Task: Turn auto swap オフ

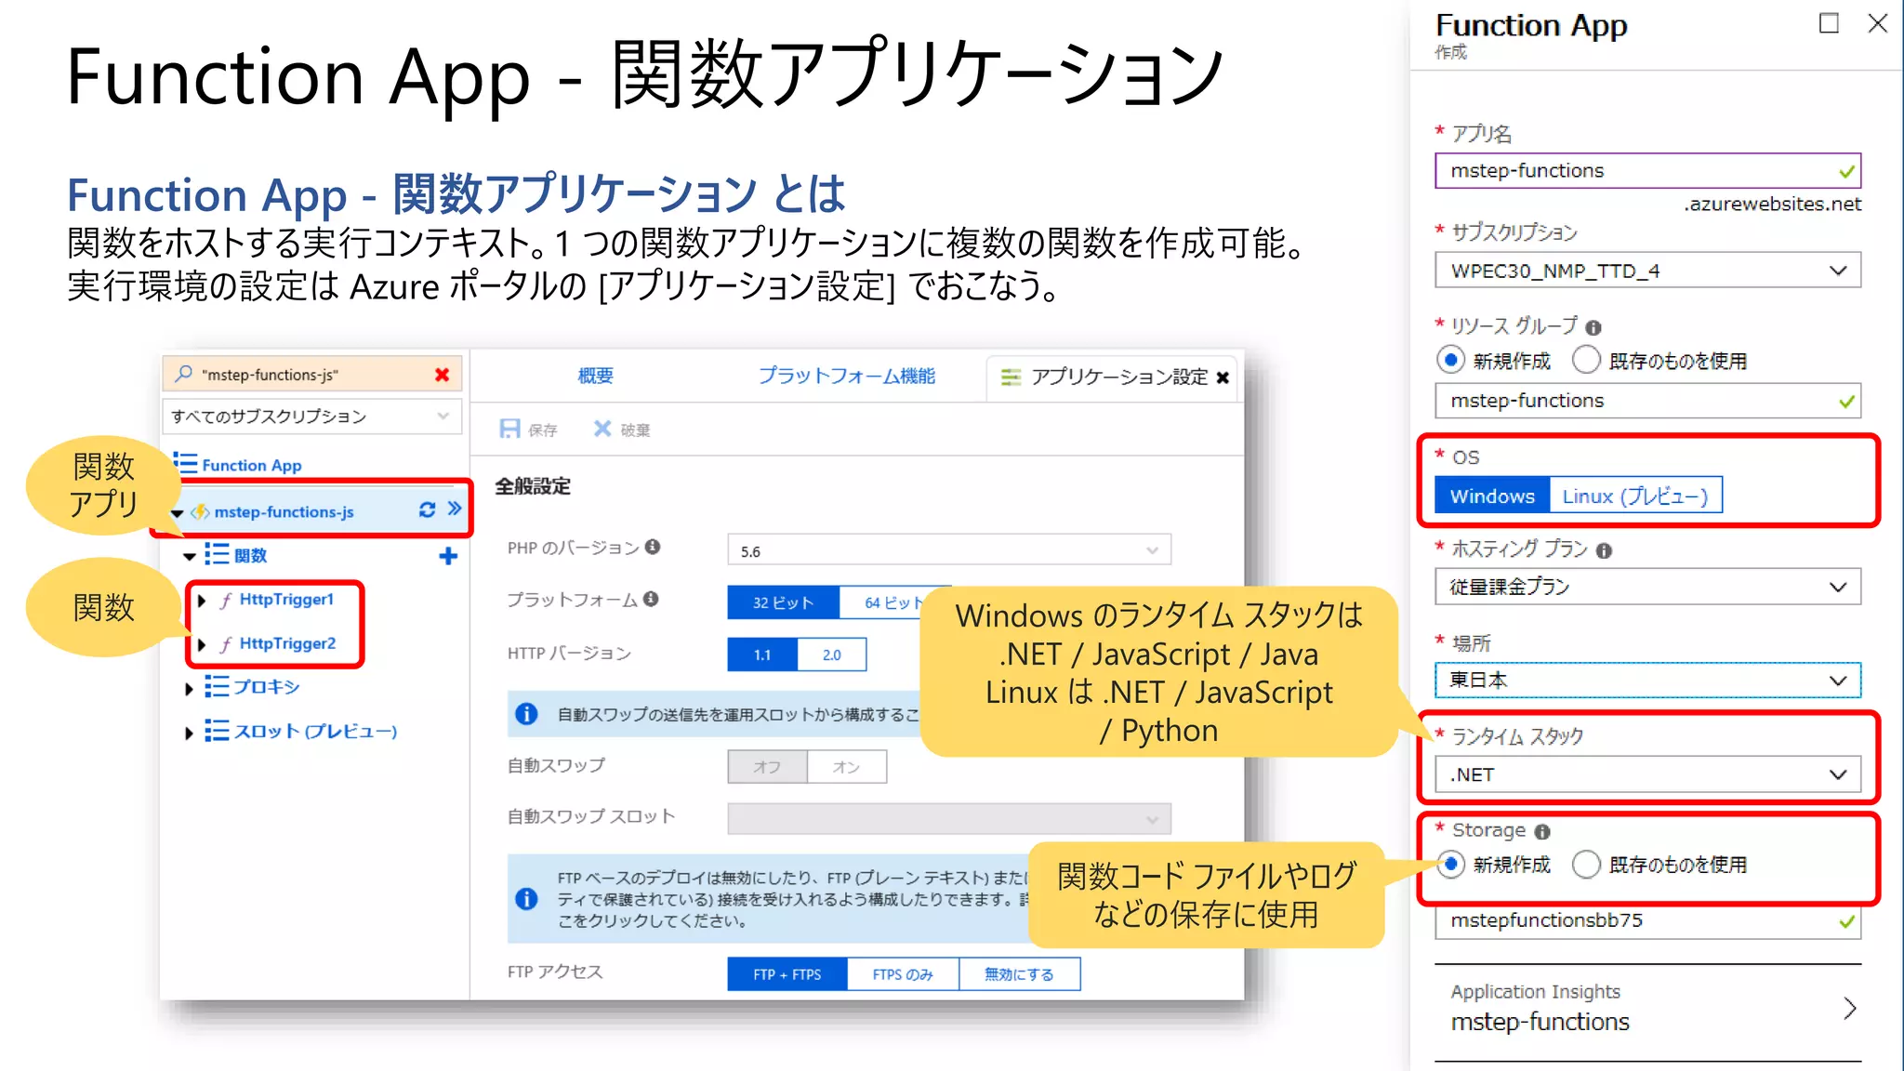Action: click(767, 767)
